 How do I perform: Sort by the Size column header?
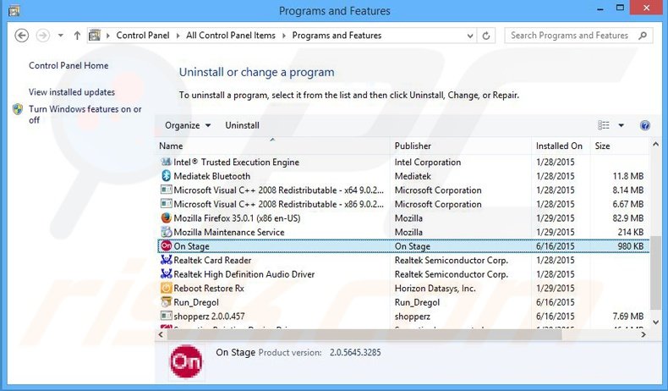pos(620,146)
